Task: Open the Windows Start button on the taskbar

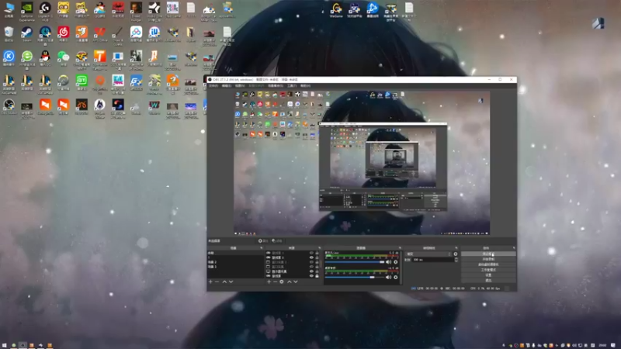Action: click(5, 345)
